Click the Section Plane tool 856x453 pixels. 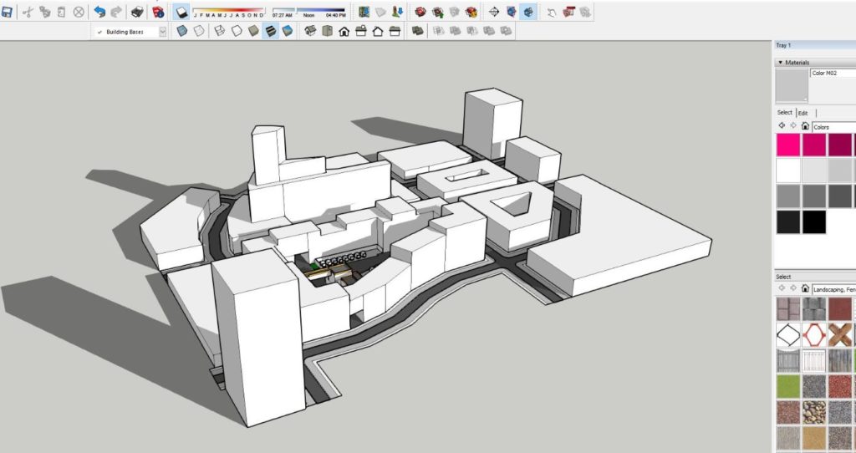tap(494, 12)
